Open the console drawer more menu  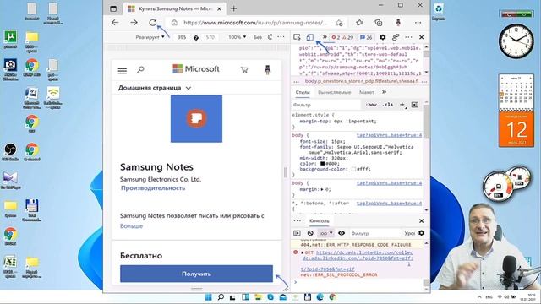tap(297, 221)
